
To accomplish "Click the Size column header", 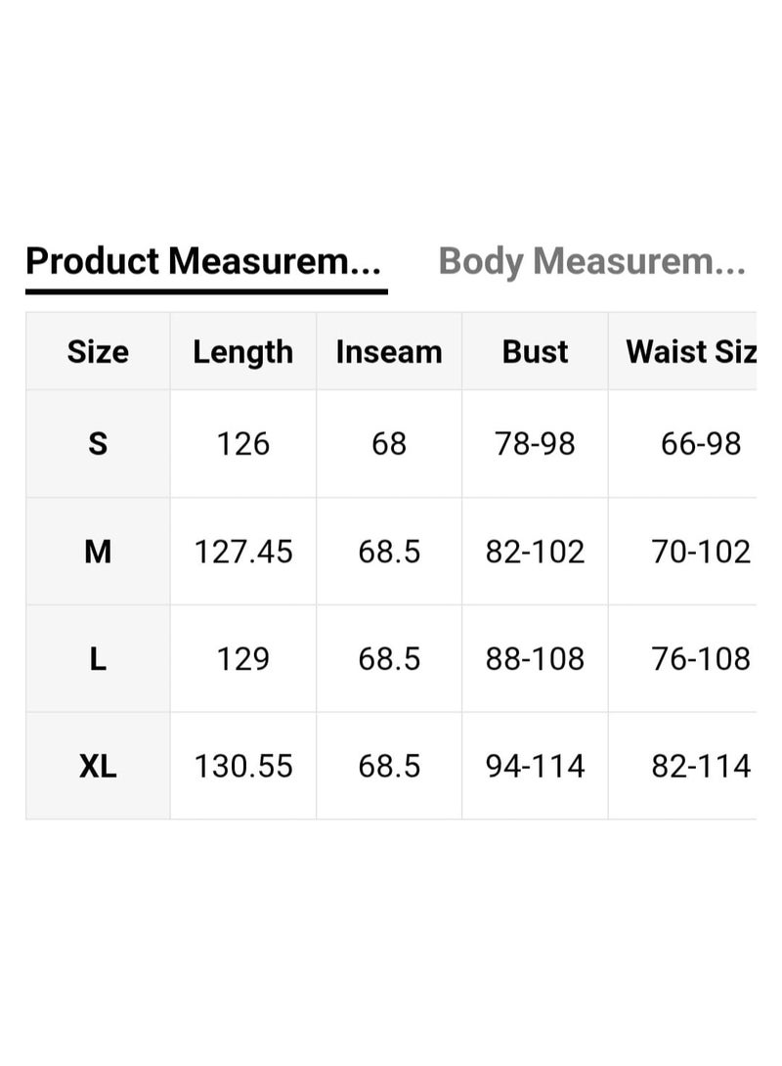I will 98,352.
